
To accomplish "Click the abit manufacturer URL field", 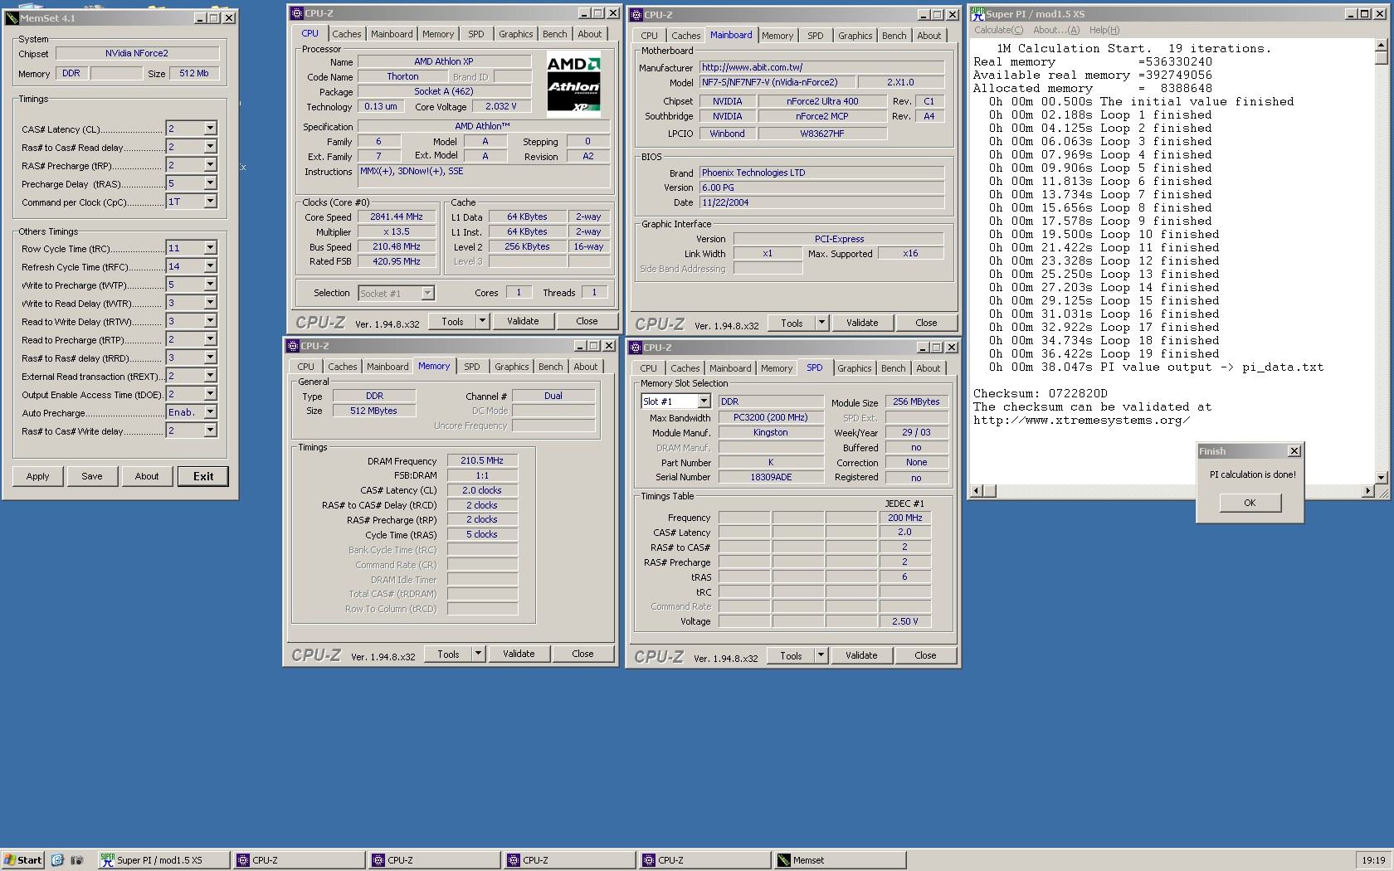I will click(821, 67).
